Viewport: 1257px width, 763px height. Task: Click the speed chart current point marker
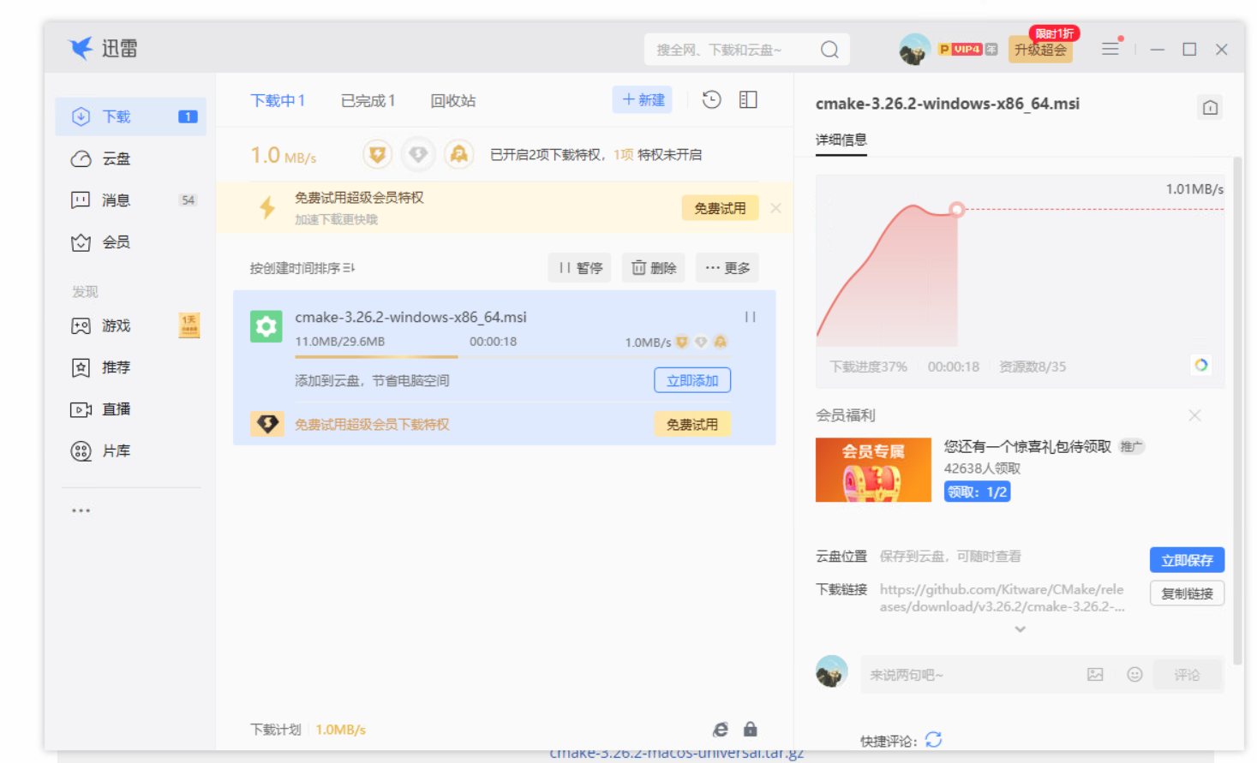tap(957, 209)
